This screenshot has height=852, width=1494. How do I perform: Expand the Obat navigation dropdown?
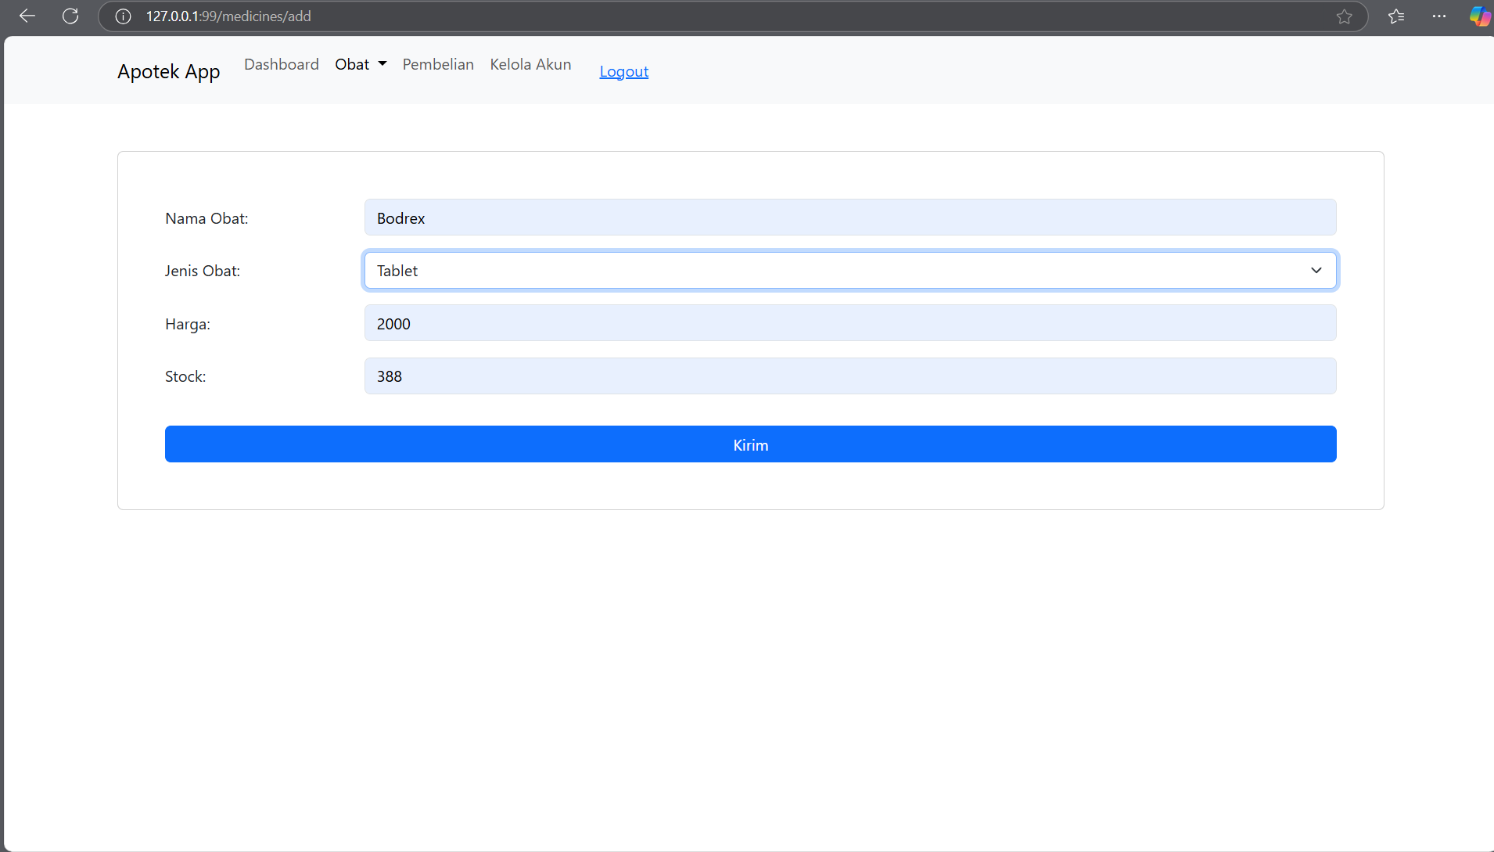(361, 64)
